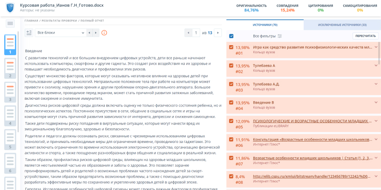Open 'Возрастные особенности младших школьников | Статья' link

coord(312,158)
